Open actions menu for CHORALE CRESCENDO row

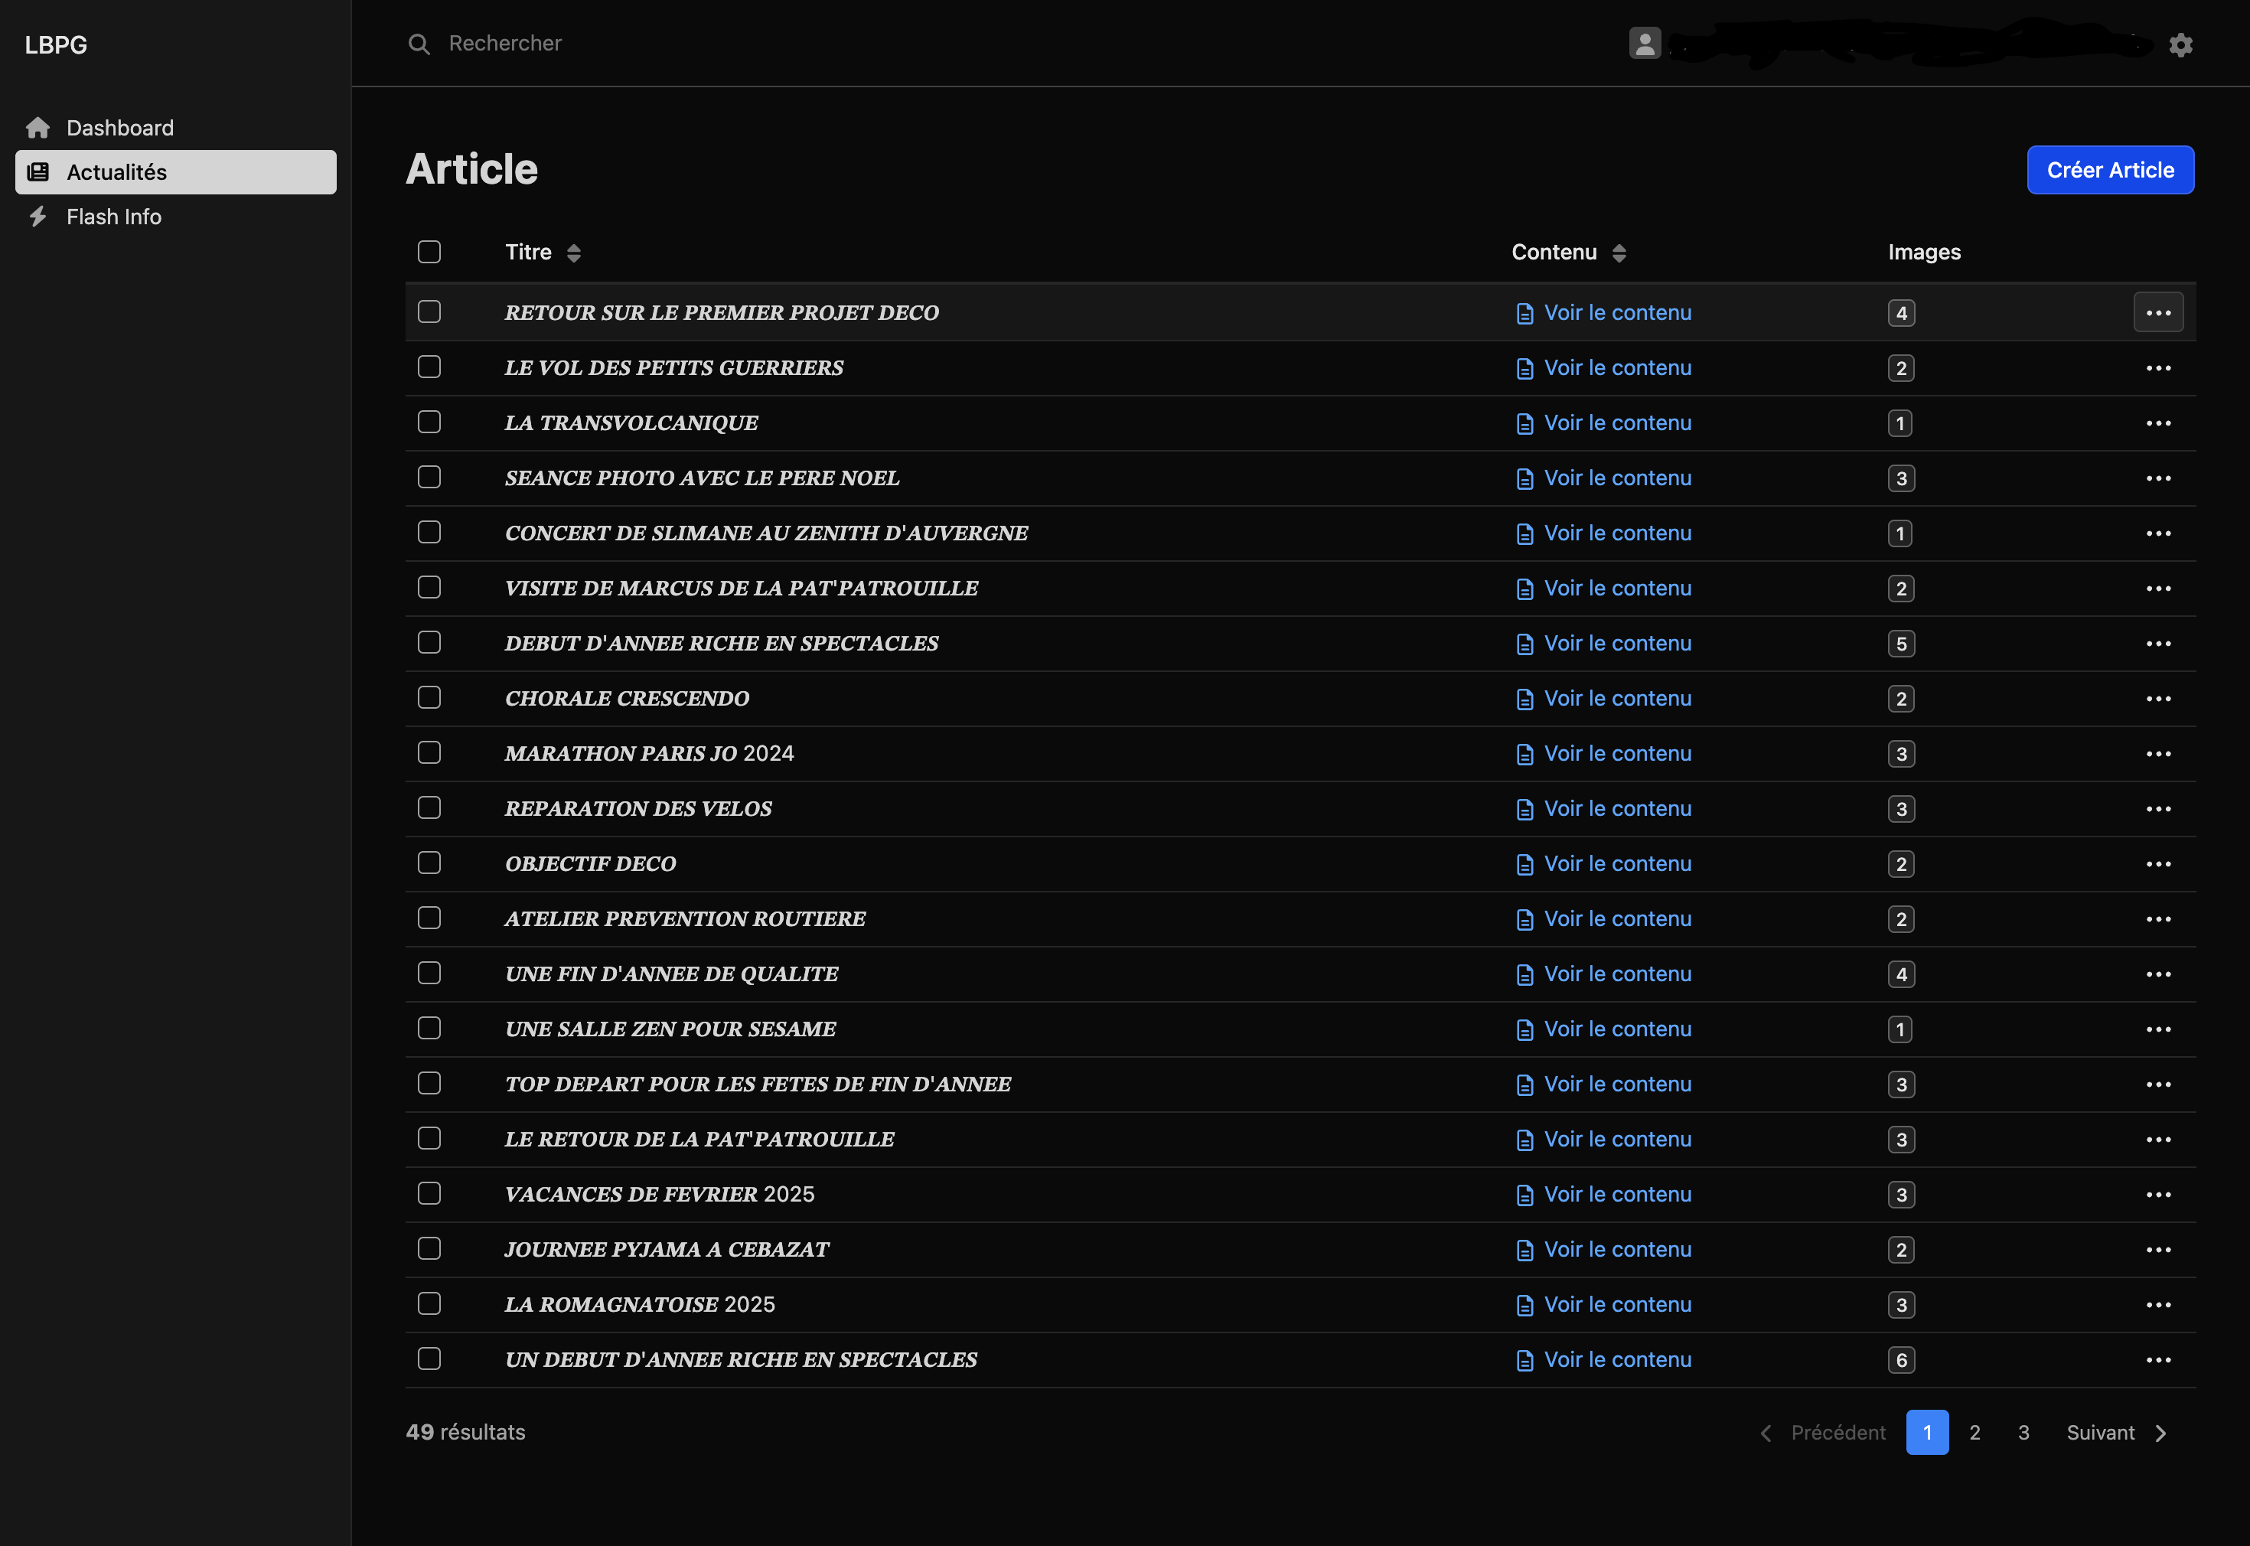coord(2158,699)
